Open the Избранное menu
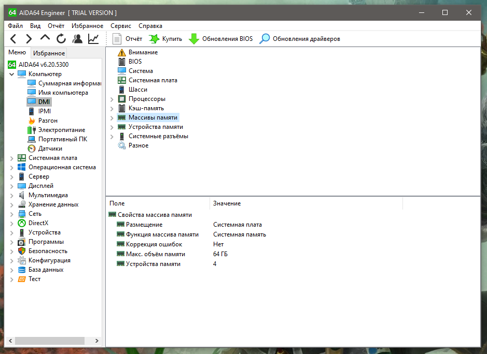Screen dimensions: 487x354 [x=87, y=26]
